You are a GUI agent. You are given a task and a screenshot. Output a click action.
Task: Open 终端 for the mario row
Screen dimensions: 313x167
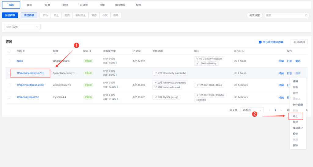tap(281, 61)
